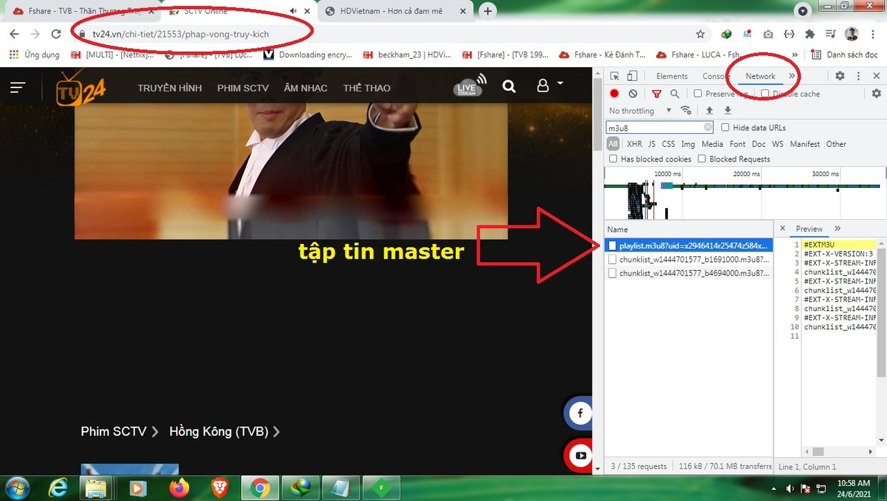Open user account dropdown arrow
The width and height of the screenshot is (887, 501).
559,83
